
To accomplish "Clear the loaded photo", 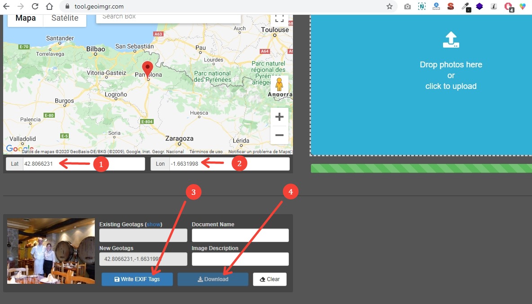I will [x=270, y=279].
